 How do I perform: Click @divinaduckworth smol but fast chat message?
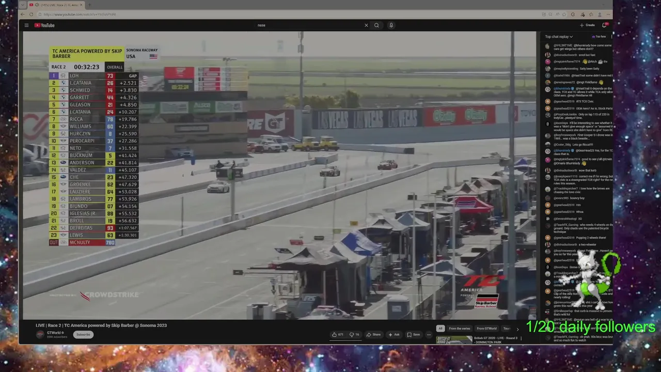tap(574, 55)
